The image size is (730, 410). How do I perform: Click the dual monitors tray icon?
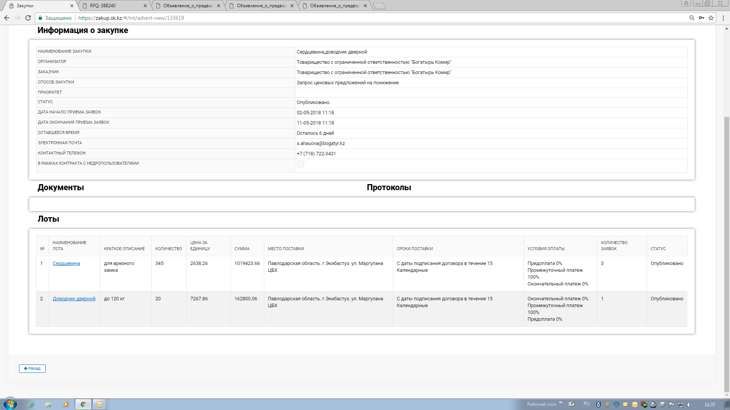[x=644, y=405]
